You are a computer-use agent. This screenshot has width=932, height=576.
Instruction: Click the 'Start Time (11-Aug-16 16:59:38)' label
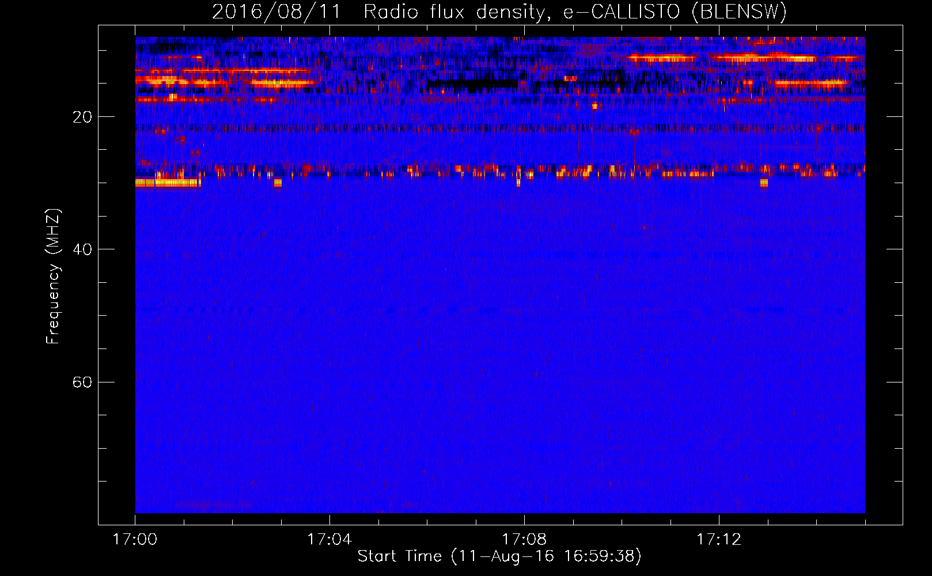[x=499, y=556]
